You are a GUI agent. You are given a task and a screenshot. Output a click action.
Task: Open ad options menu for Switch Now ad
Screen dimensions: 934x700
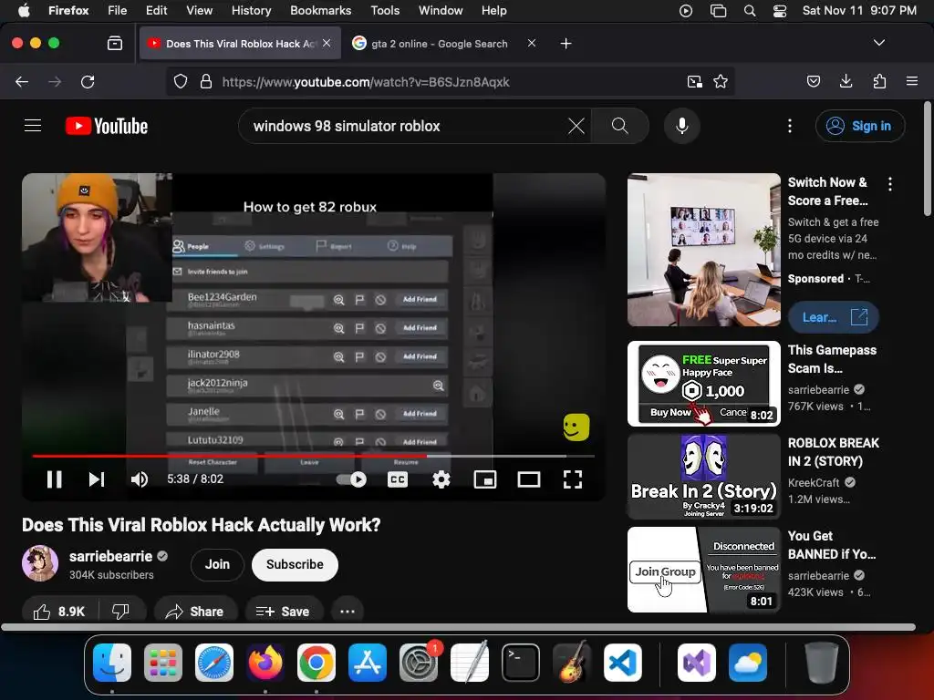[x=890, y=184]
